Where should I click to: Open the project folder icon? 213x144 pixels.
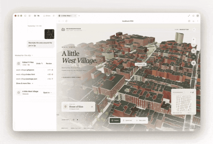tap(35, 16)
